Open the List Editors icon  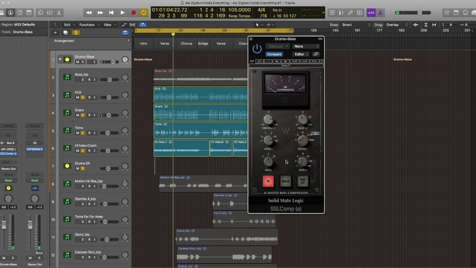(447, 13)
